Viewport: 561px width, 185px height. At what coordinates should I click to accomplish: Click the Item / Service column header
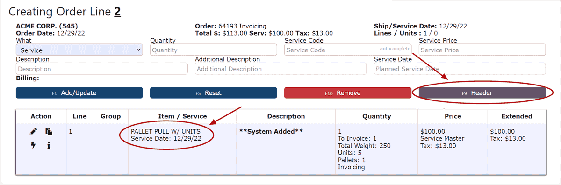182,116
